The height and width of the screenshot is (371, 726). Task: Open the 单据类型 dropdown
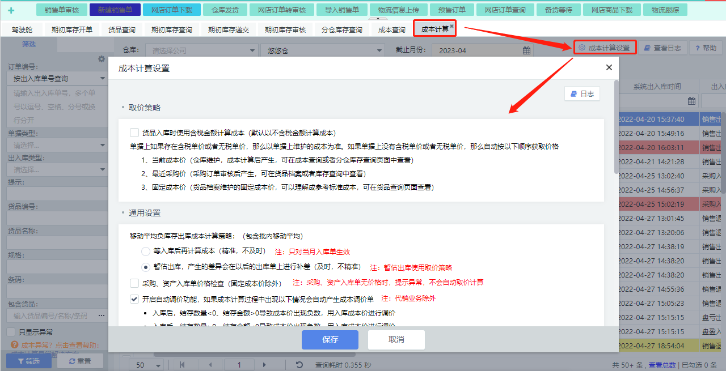[x=57, y=145]
